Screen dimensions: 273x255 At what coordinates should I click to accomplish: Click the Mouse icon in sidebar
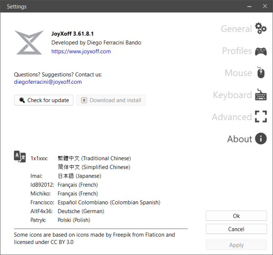[x=261, y=72]
